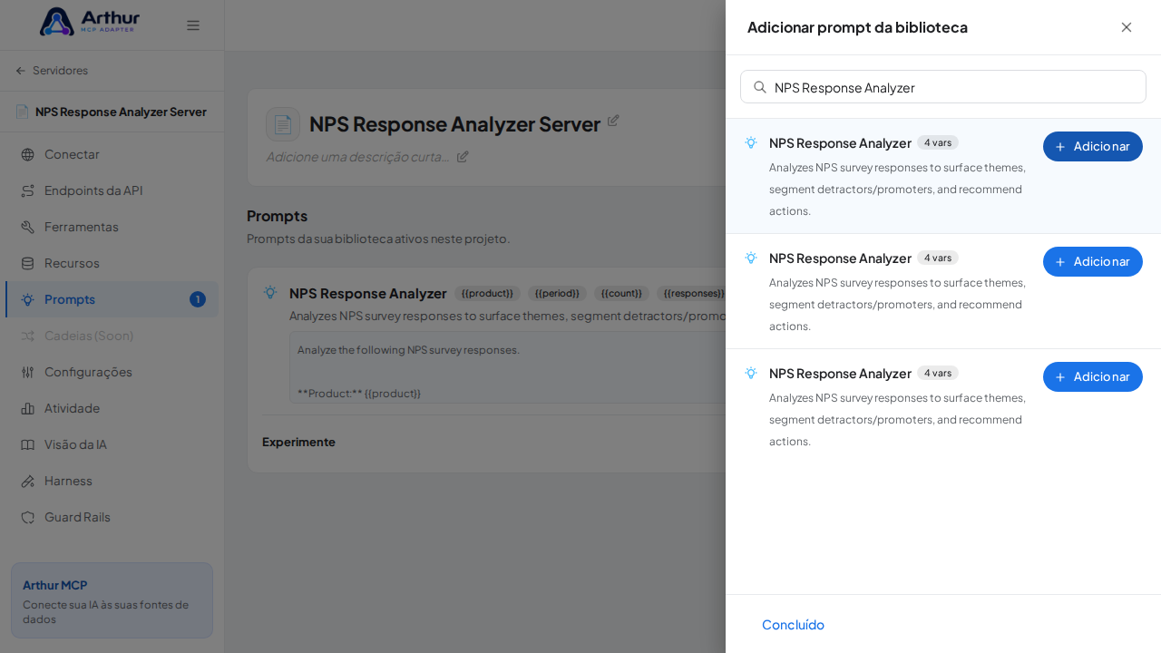Add the third NPS Response Analyzer prompt
Image resolution: width=1161 pixels, height=653 pixels.
coord(1093,376)
